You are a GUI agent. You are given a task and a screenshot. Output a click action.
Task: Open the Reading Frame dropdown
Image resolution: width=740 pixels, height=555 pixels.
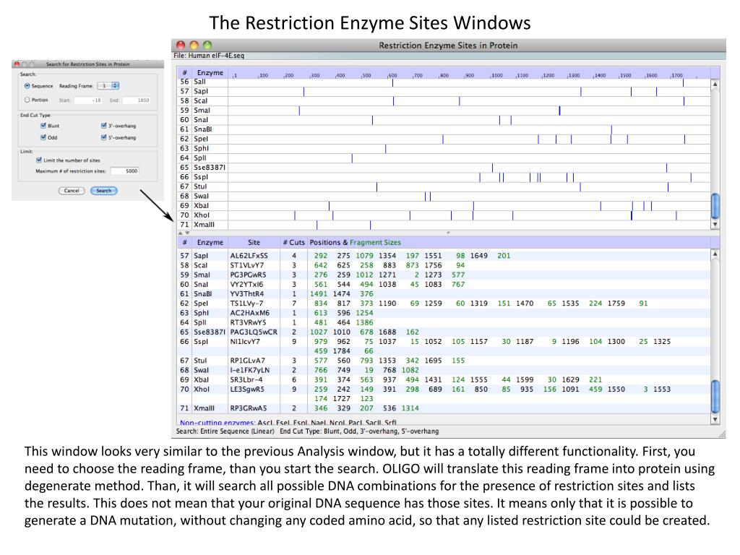tap(108, 86)
